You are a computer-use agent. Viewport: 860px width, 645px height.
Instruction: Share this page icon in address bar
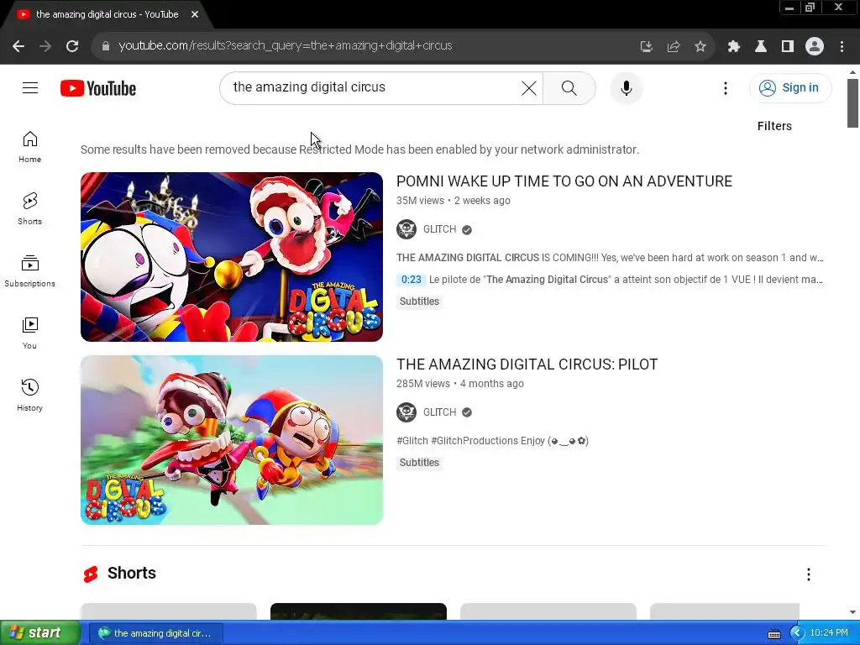point(673,47)
